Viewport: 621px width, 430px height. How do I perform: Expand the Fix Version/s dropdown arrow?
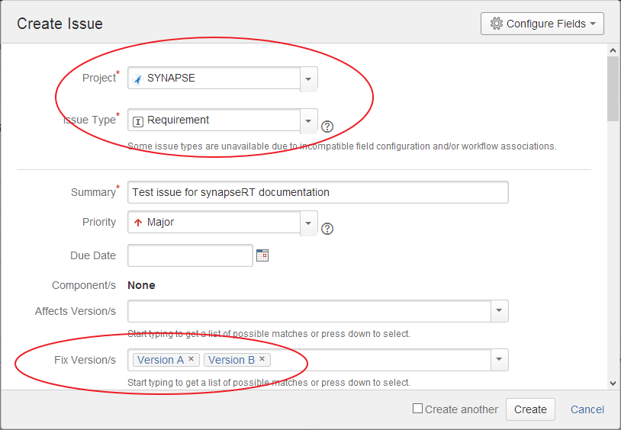coord(499,360)
